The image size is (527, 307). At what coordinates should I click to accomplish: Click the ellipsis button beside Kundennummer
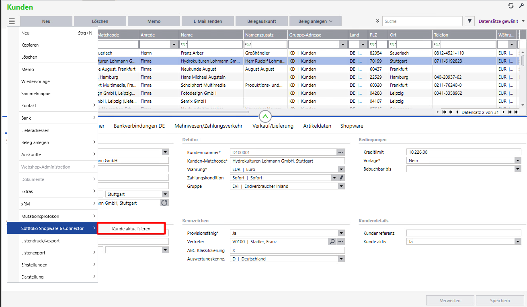pyautogui.click(x=341, y=152)
